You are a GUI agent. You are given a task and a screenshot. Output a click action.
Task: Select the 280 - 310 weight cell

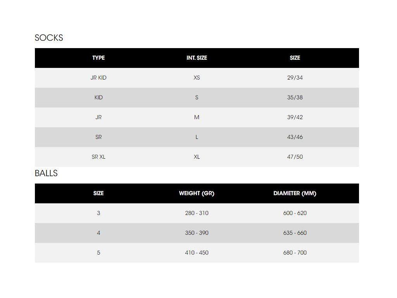click(197, 213)
